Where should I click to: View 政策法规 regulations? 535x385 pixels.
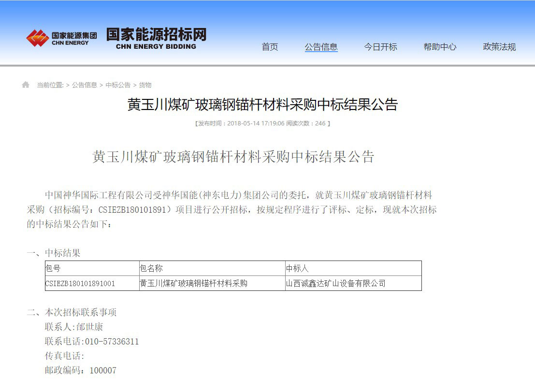click(x=498, y=47)
